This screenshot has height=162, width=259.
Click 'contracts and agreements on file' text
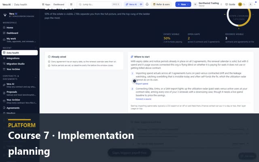point(240,42)
